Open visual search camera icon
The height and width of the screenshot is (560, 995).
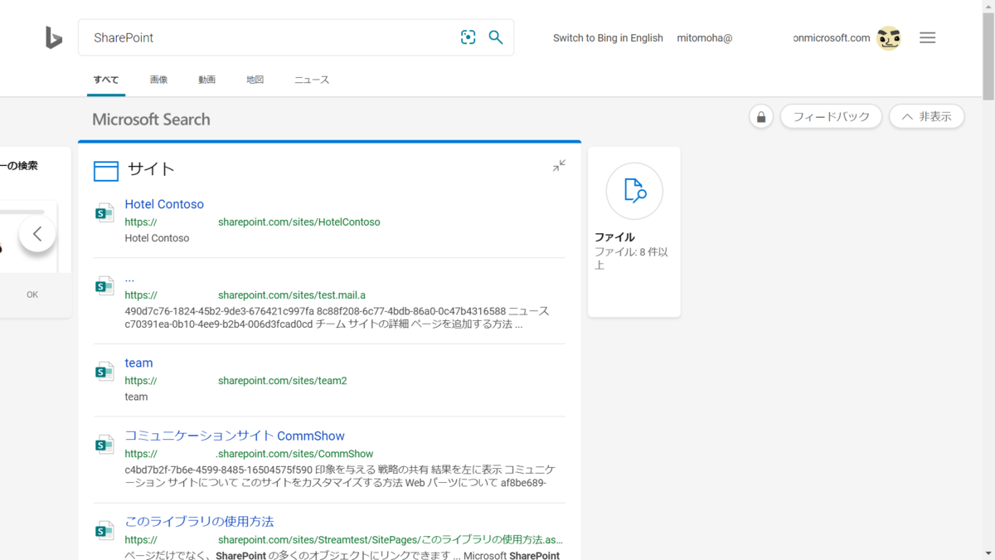(x=468, y=37)
